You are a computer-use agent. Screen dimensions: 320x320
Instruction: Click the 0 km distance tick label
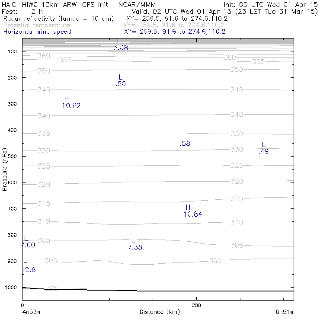pos(22,305)
